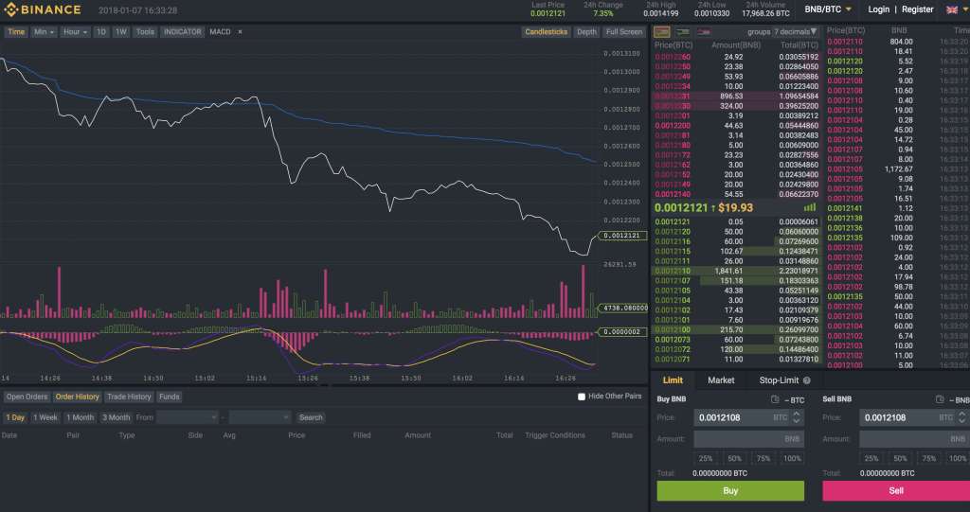This screenshot has height=512, width=970.
Task: Select the Candlesticks chart view
Action: (547, 31)
